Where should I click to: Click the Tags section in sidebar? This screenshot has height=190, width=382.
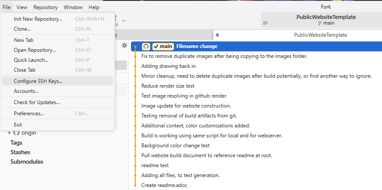[x=16, y=142]
